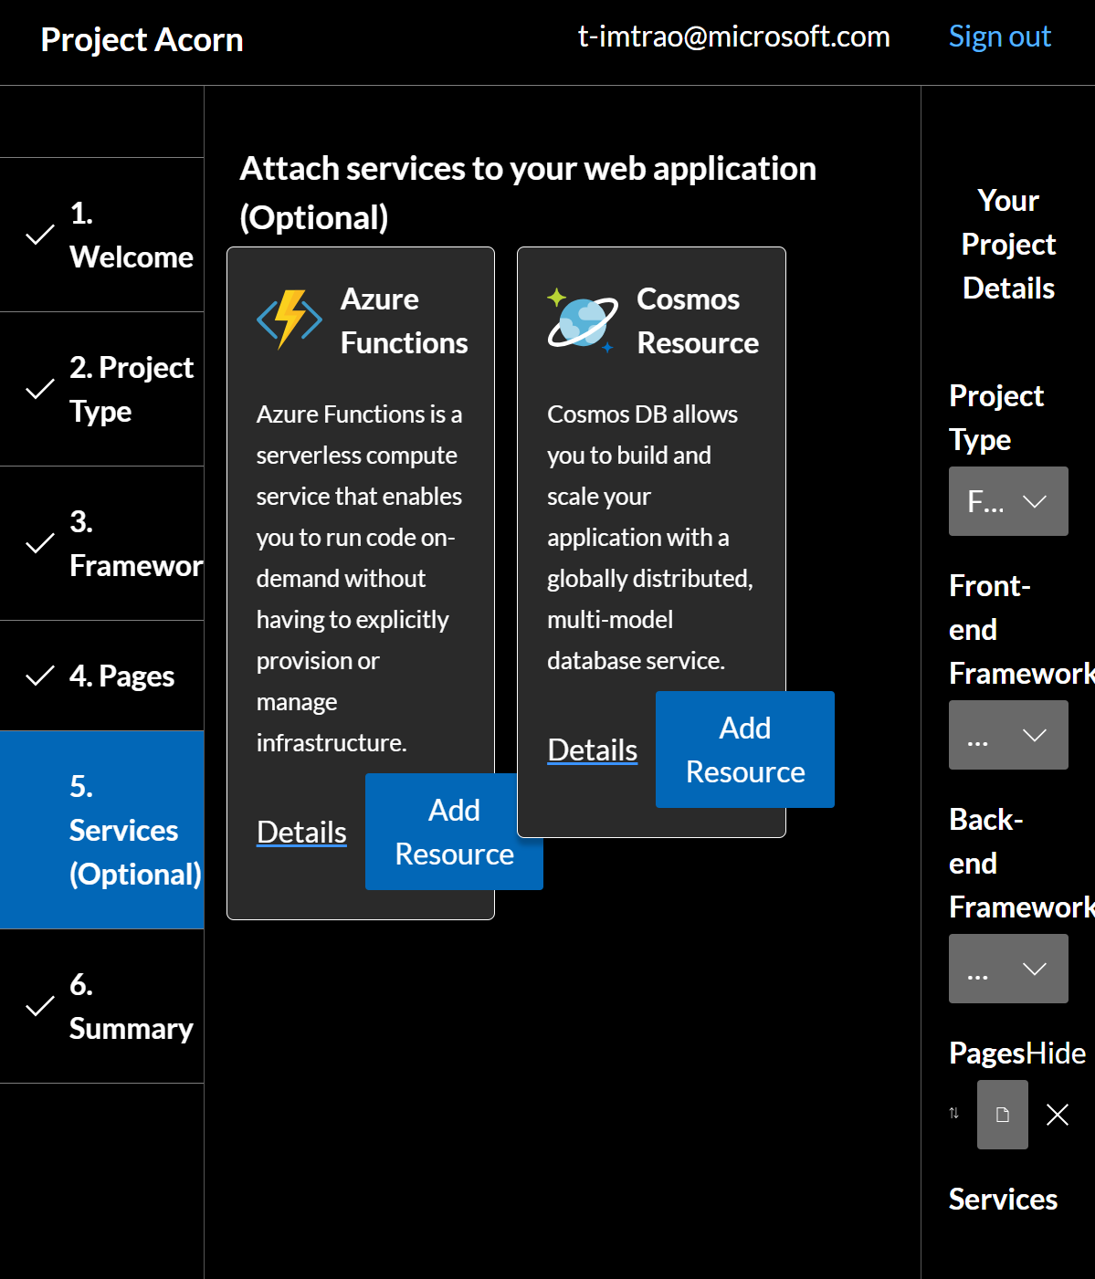1095x1279 pixels.
Task: Click the page icon under Pages
Action: [x=1003, y=1115]
